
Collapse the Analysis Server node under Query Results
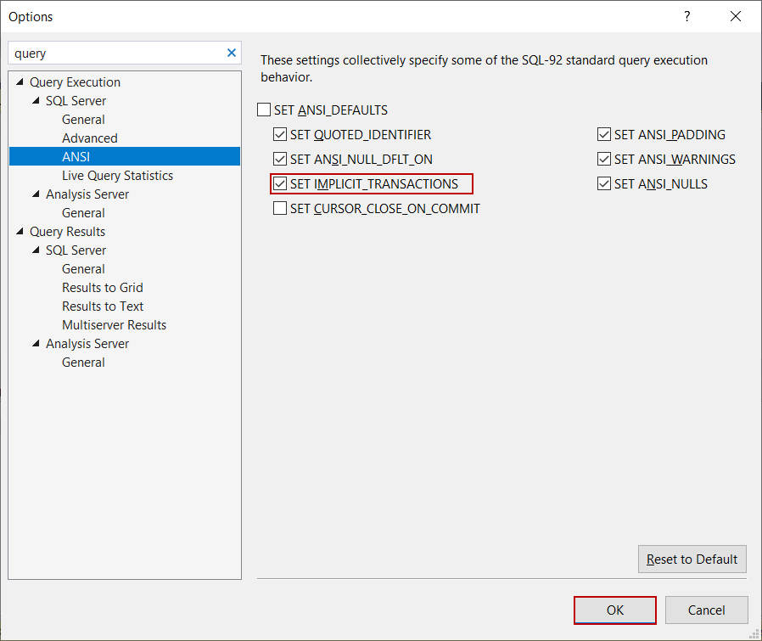click(x=35, y=343)
